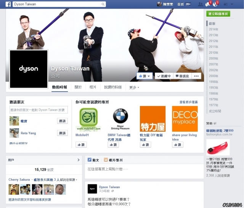Show all friends link under invite list
This screenshot has width=244, height=208.
18,143
